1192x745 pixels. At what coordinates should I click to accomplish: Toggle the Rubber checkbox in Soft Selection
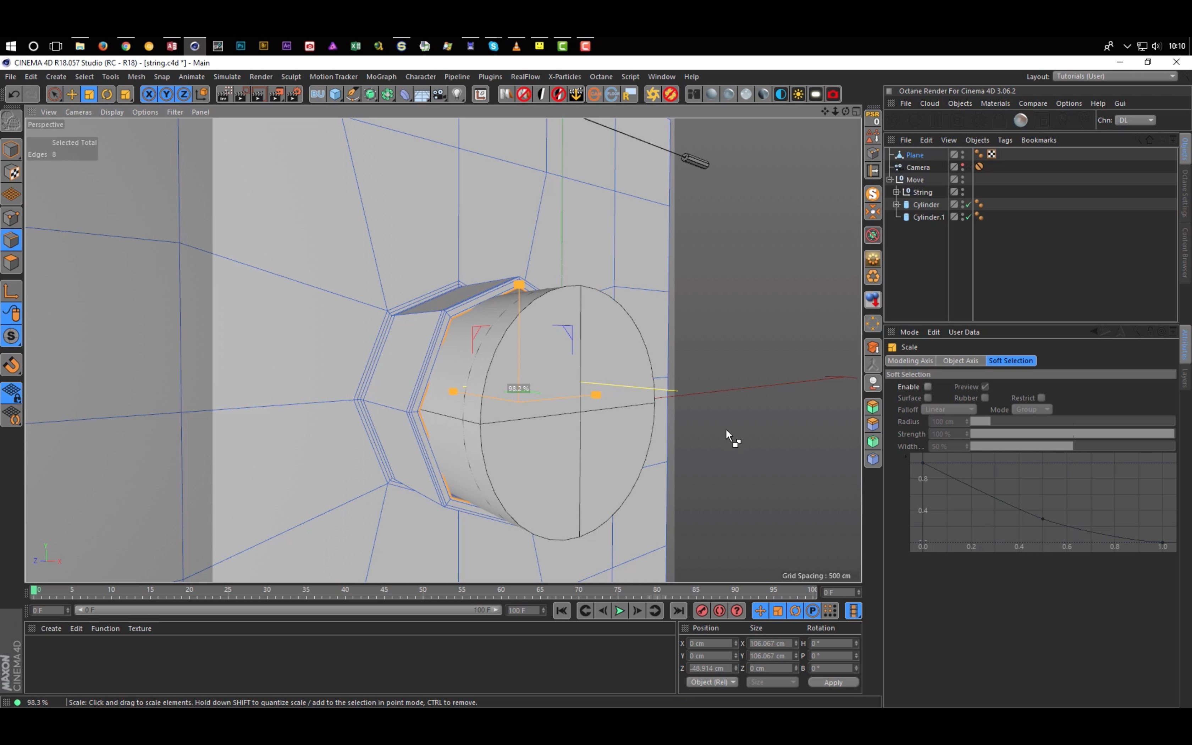point(984,397)
